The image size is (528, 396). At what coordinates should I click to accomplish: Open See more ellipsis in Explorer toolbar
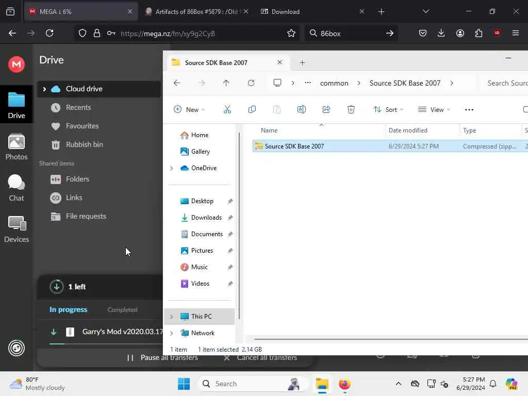point(469,109)
